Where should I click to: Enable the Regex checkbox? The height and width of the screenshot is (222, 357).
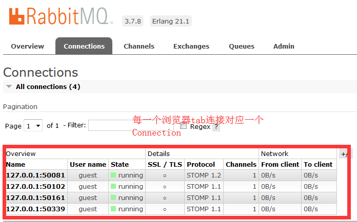183,125
